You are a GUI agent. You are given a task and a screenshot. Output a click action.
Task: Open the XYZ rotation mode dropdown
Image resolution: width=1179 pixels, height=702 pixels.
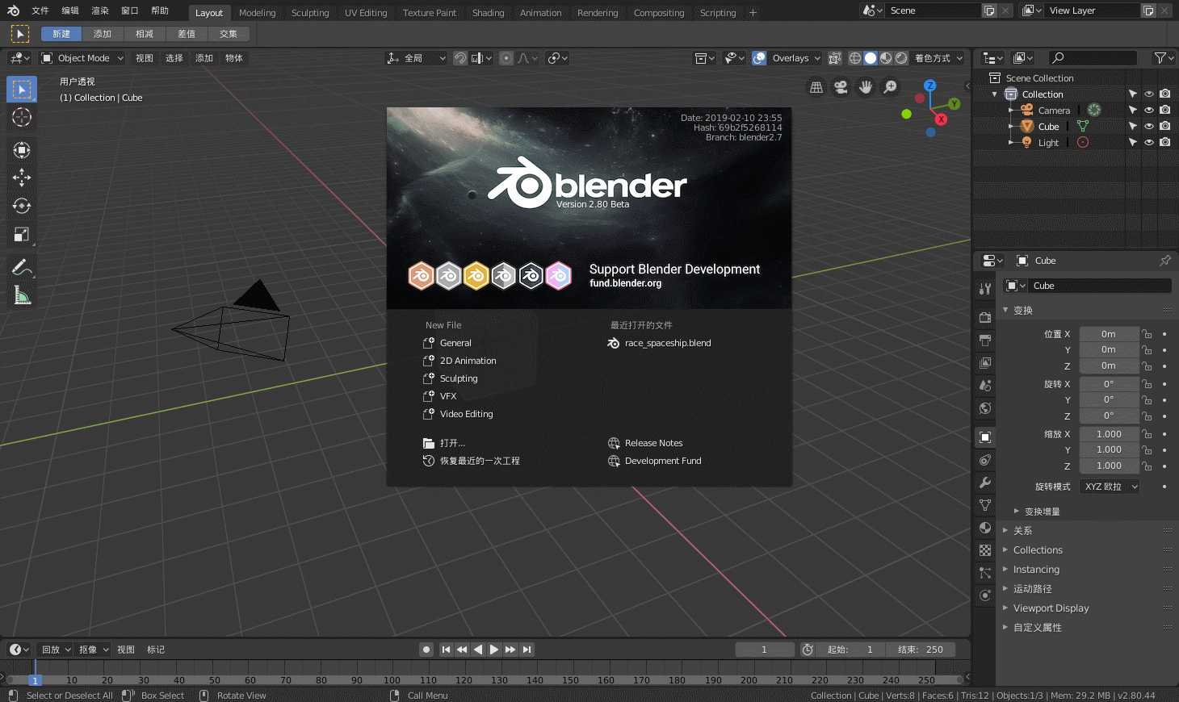point(1110,487)
